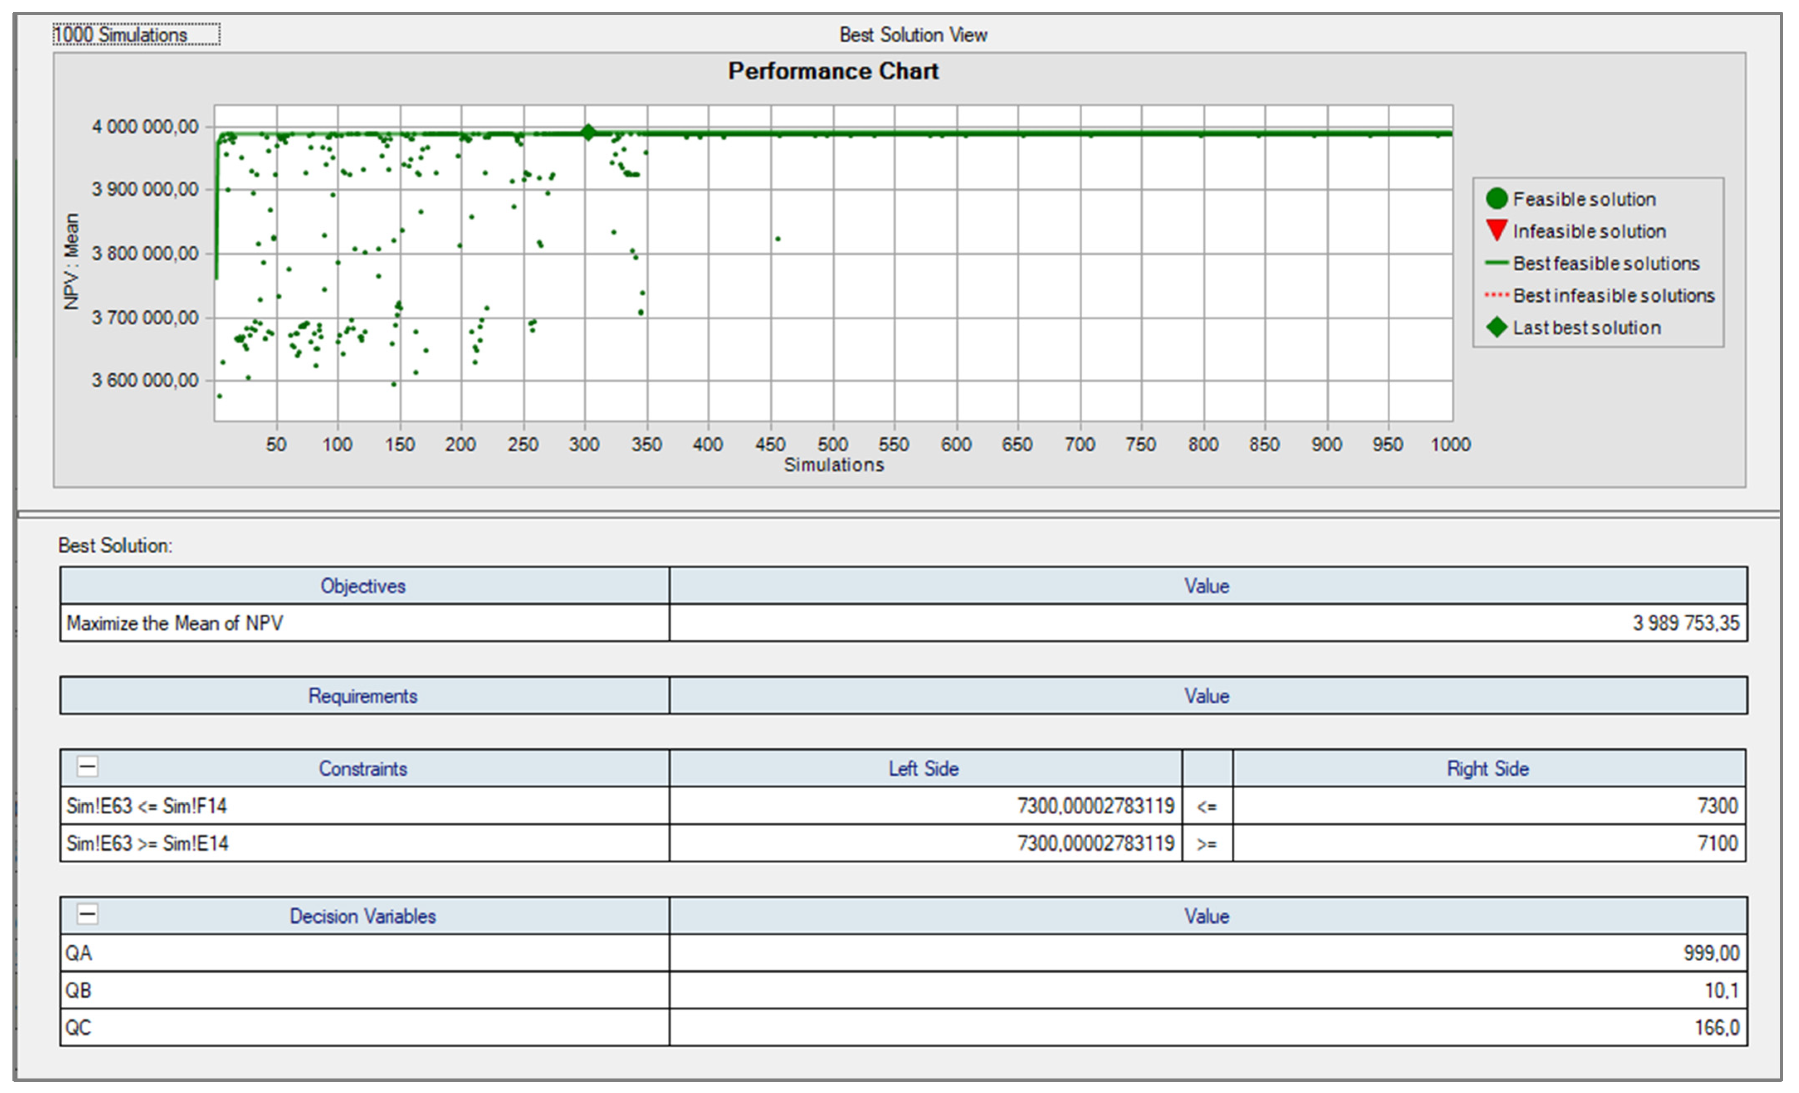Collapse the Decision Variables section
Viewport: 1799px width, 1093px height.
tap(88, 914)
